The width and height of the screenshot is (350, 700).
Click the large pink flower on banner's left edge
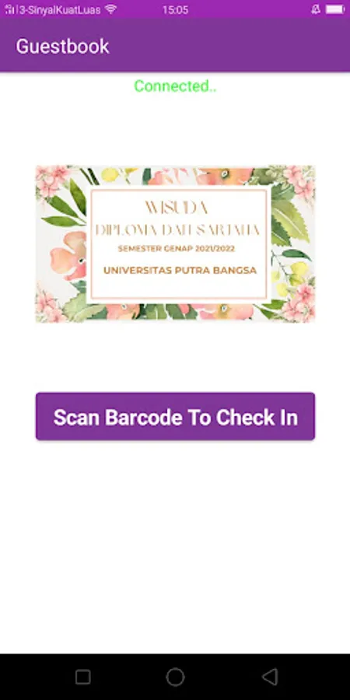point(68,257)
